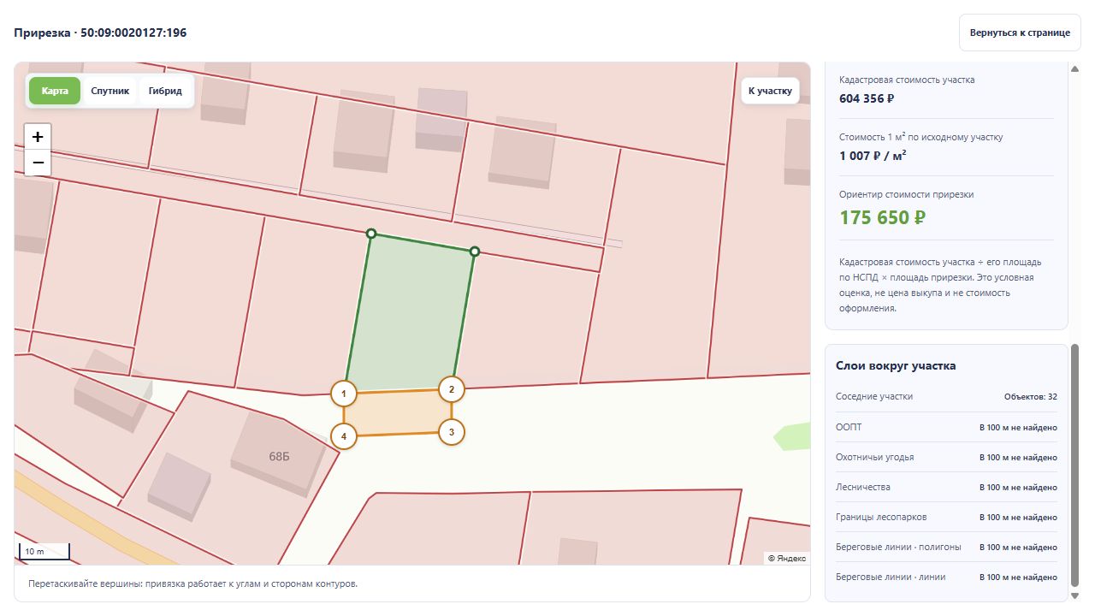Click label Стоимость 1 м² по исходному участку
This screenshot has width=1095, height=616.
pos(920,137)
